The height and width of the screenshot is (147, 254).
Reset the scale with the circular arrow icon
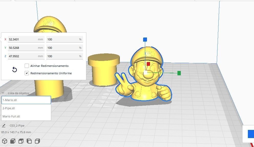(x=15, y=70)
